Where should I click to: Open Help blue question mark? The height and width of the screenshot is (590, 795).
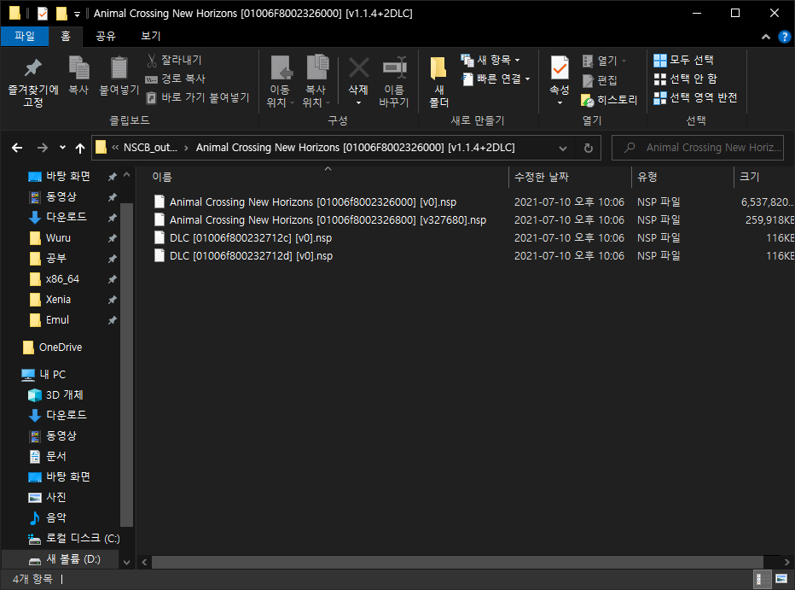click(785, 37)
